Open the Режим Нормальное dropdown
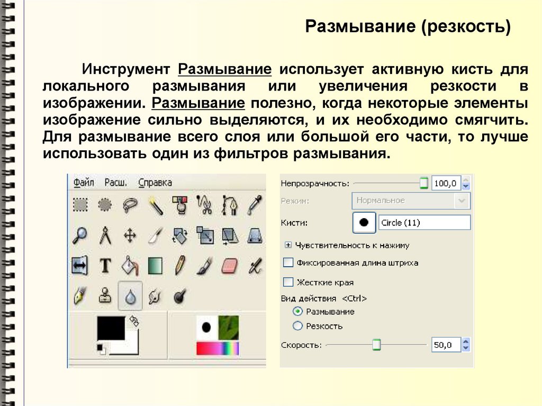The height and width of the screenshot is (406, 542). 411,201
